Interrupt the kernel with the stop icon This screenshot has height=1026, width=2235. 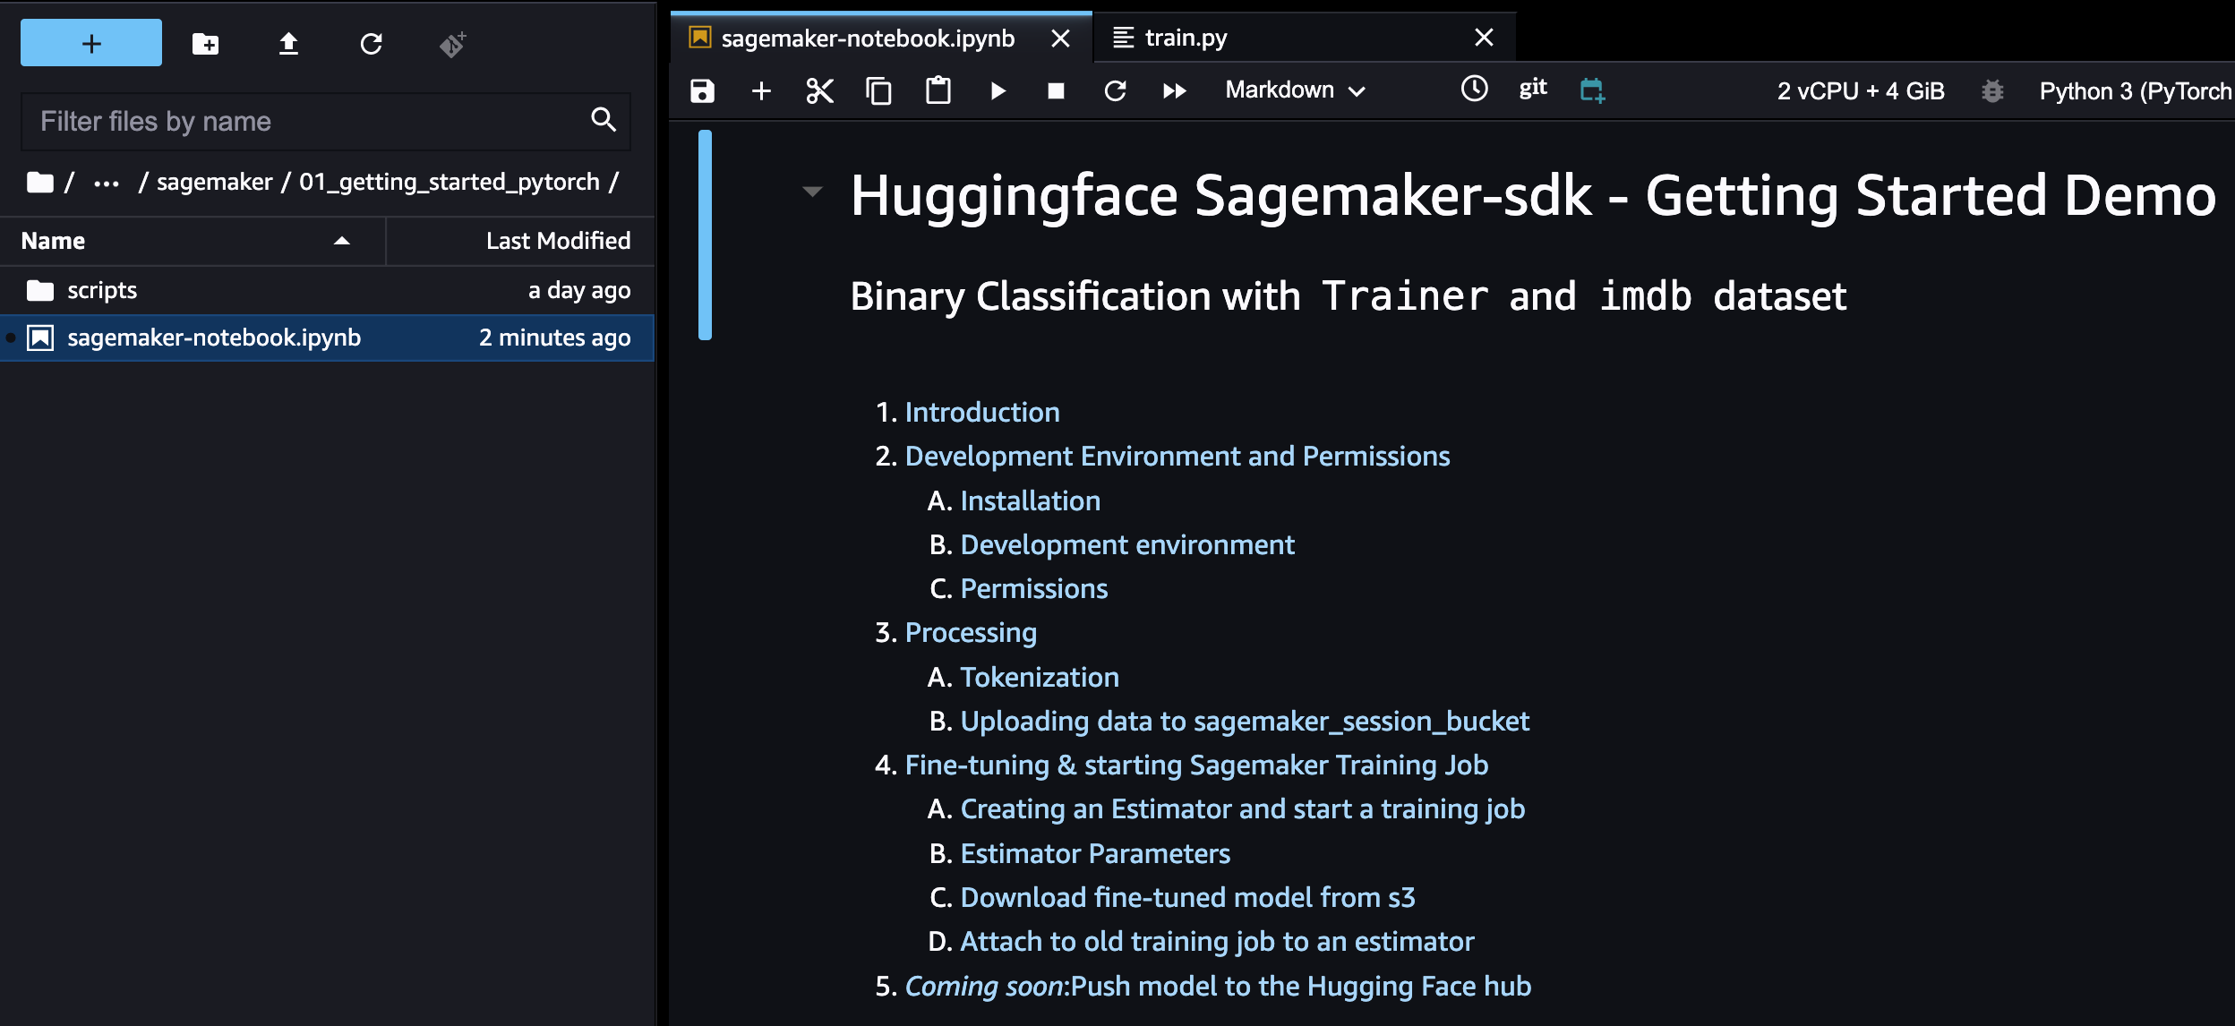coord(1057,90)
